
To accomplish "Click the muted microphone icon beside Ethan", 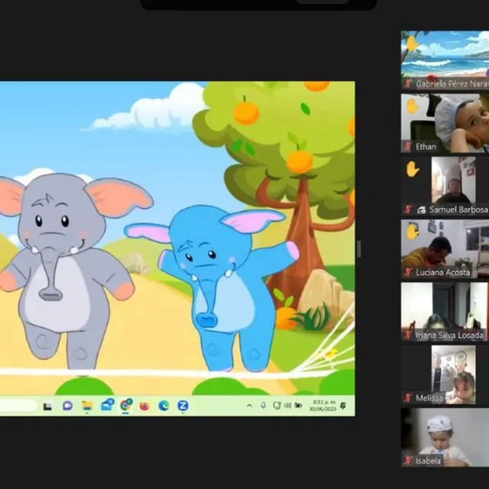I will pyautogui.click(x=408, y=146).
